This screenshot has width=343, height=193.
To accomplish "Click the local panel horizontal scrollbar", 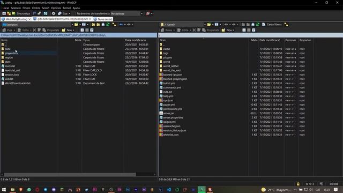I will pos(70,174).
